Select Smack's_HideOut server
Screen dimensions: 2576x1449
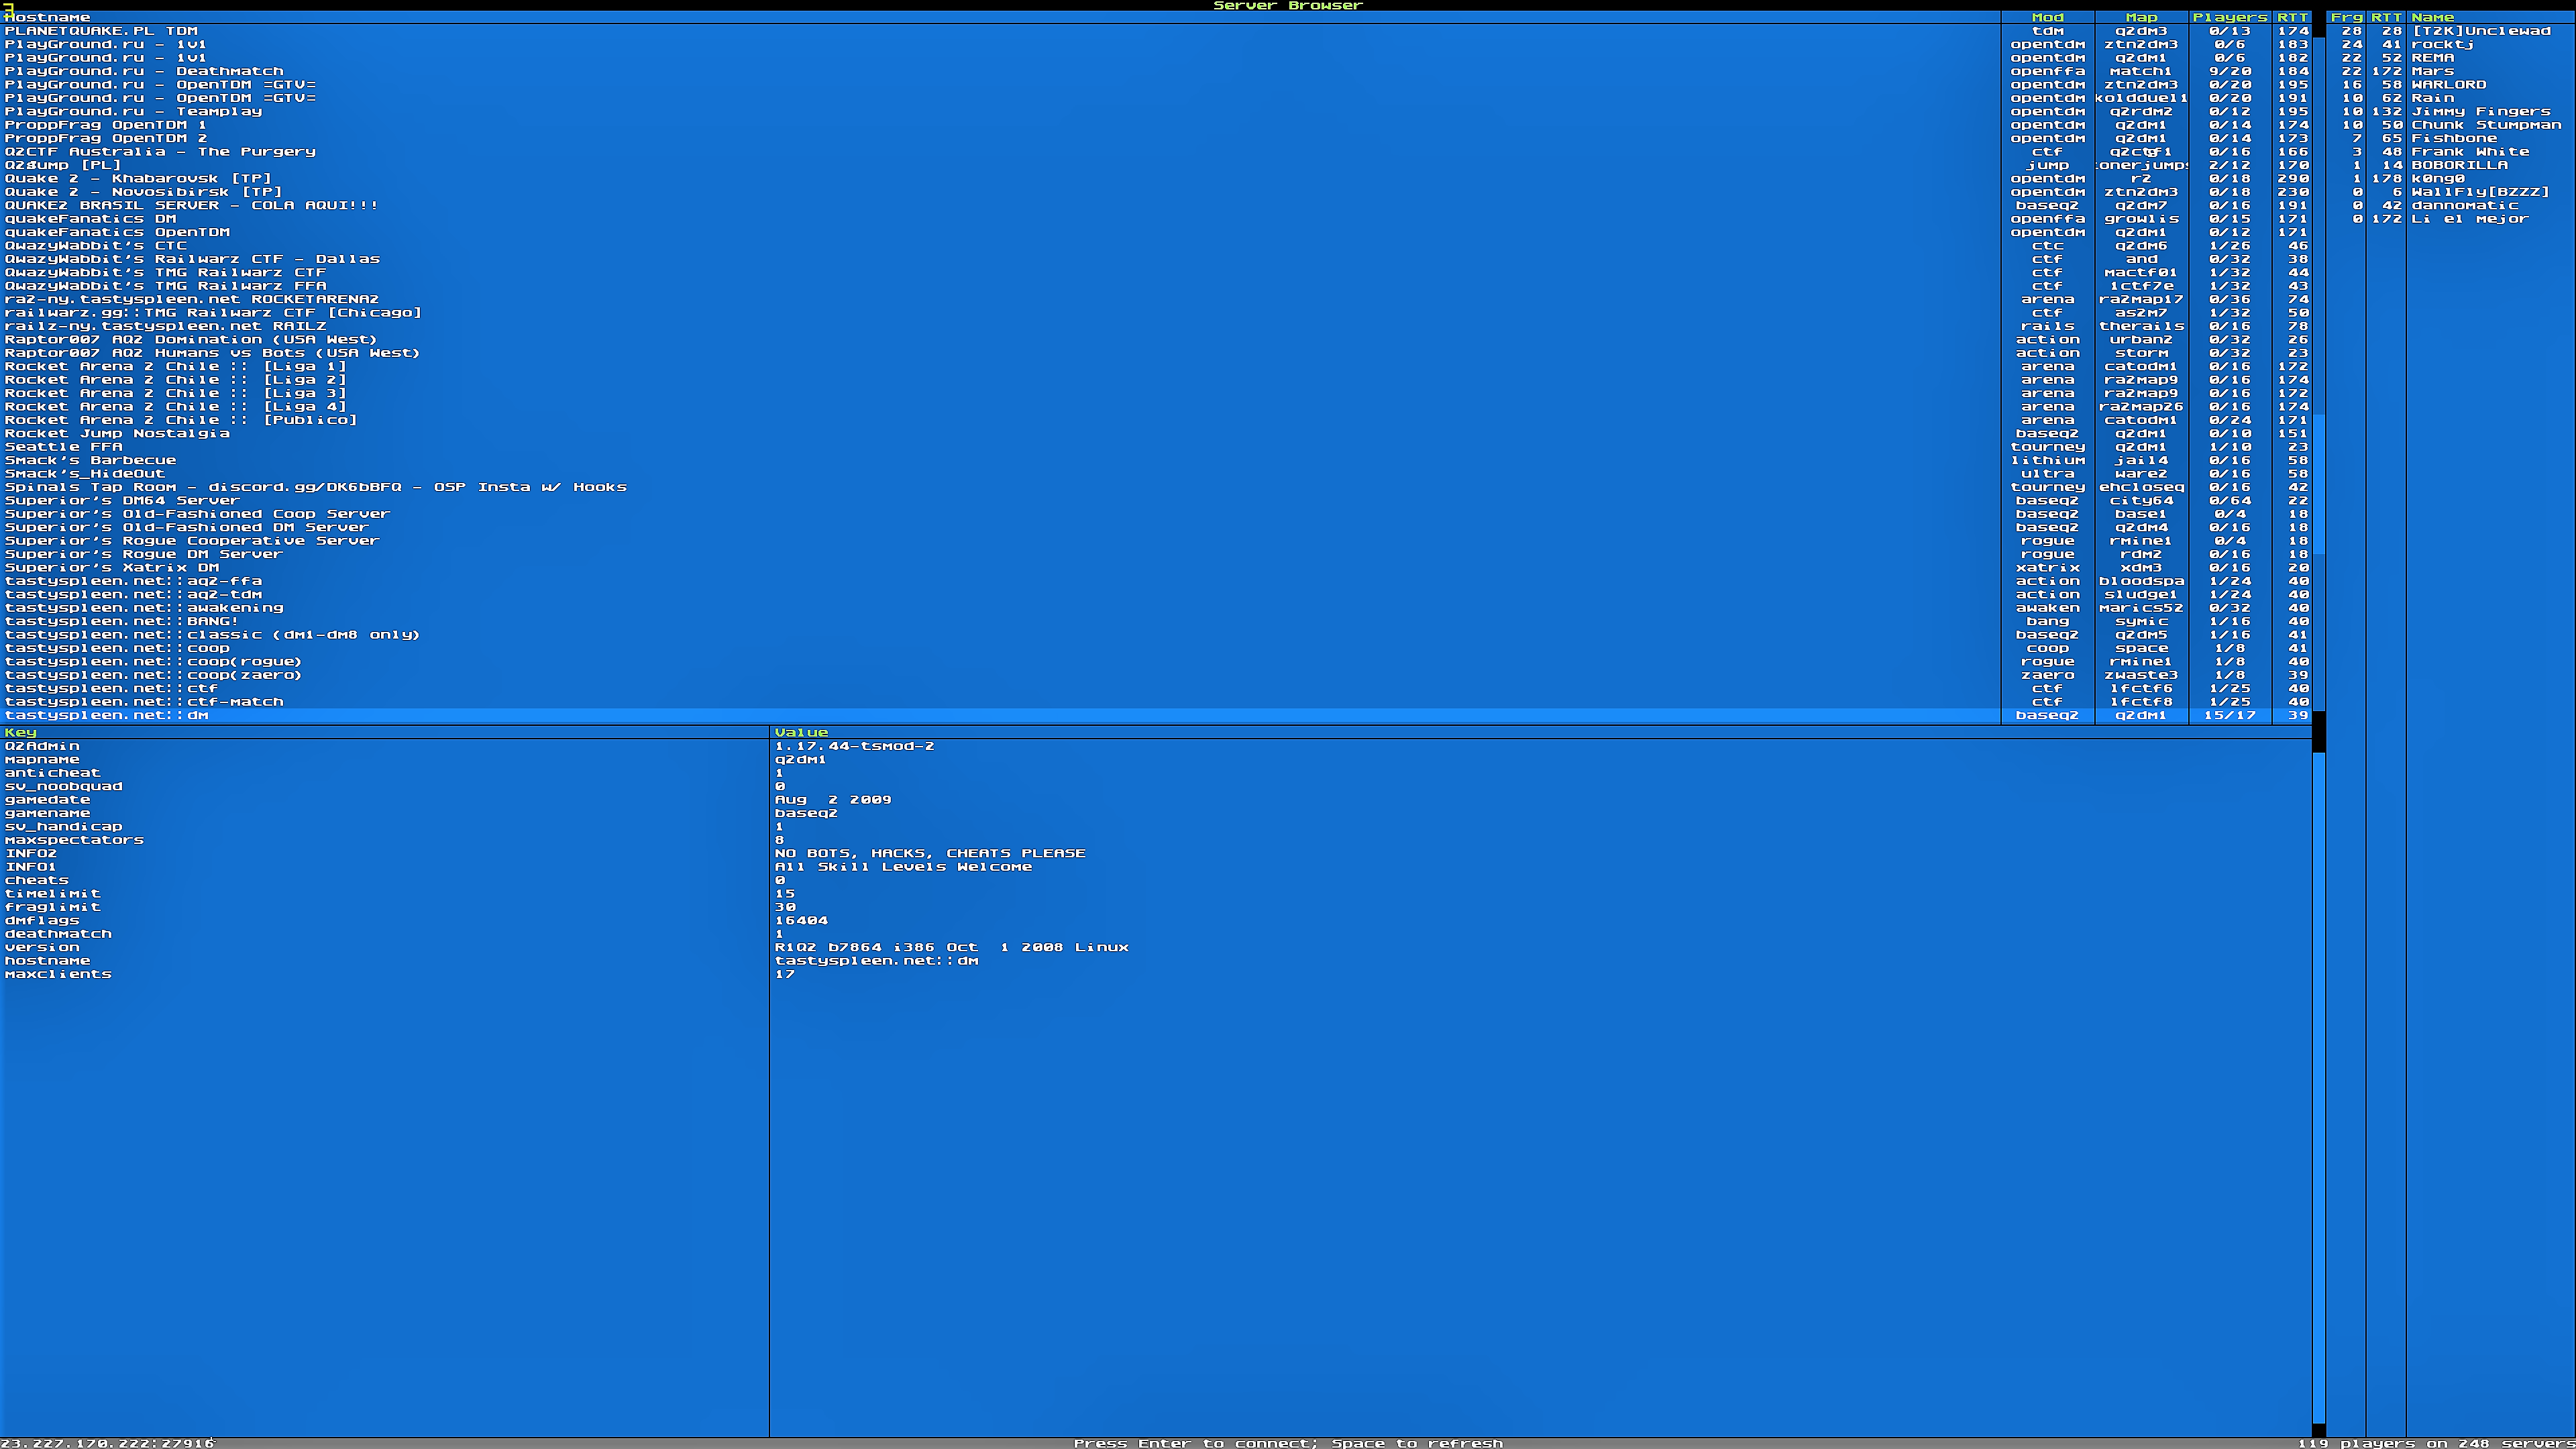[1156, 474]
